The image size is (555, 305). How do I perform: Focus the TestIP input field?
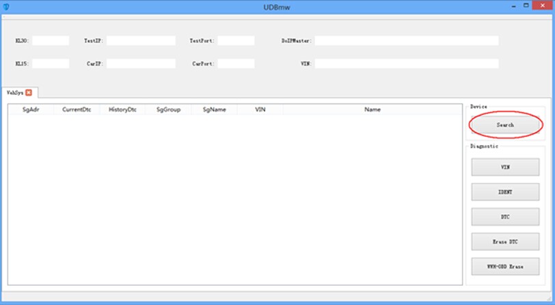click(141, 40)
